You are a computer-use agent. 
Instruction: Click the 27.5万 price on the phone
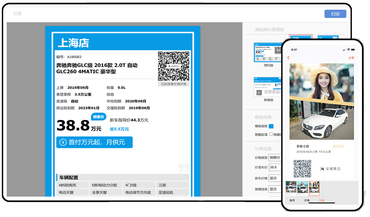click(x=338, y=146)
